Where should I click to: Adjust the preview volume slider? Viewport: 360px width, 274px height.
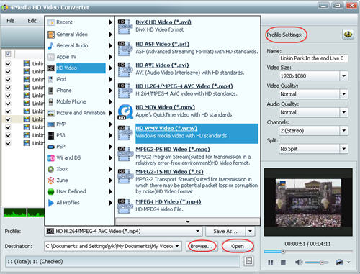click(318, 262)
